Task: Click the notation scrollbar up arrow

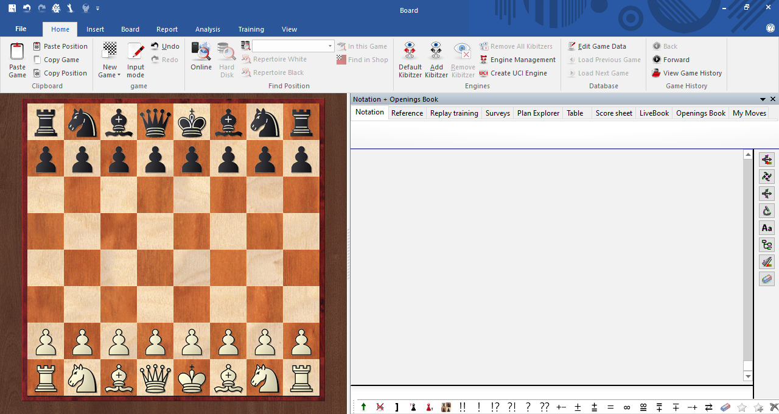Action: click(749, 155)
